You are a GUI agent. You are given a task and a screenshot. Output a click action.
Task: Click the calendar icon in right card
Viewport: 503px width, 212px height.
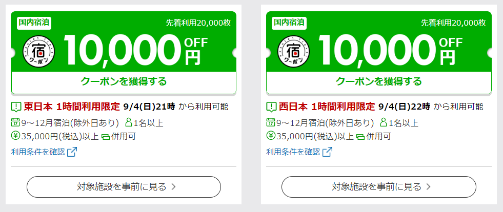(270, 122)
